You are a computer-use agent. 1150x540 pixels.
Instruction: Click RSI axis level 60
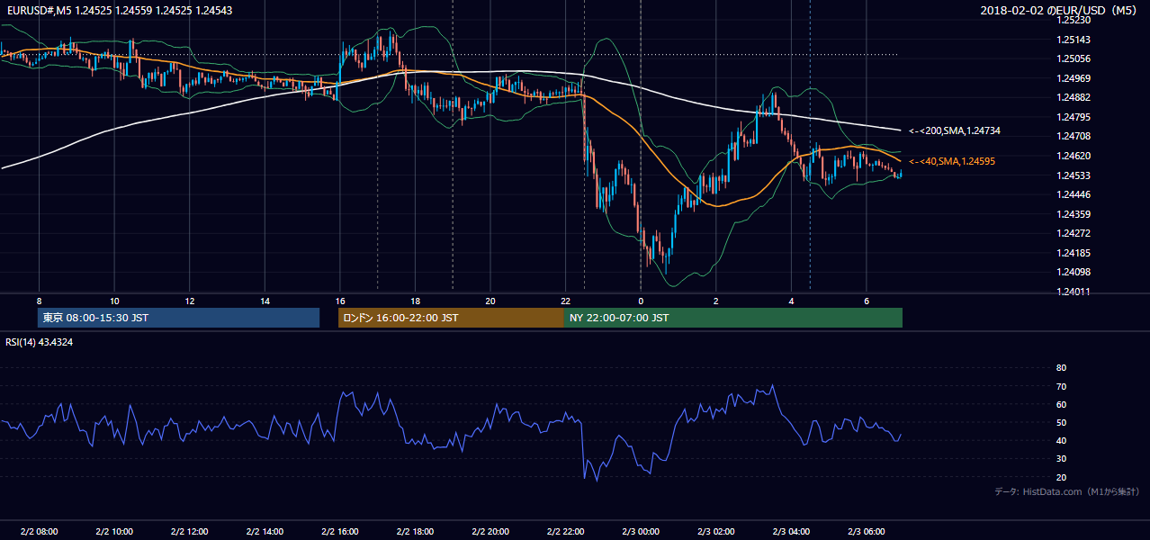1061,404
